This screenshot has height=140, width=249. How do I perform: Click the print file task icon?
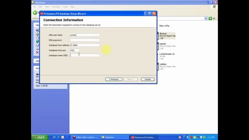click(x=37, y=49)
